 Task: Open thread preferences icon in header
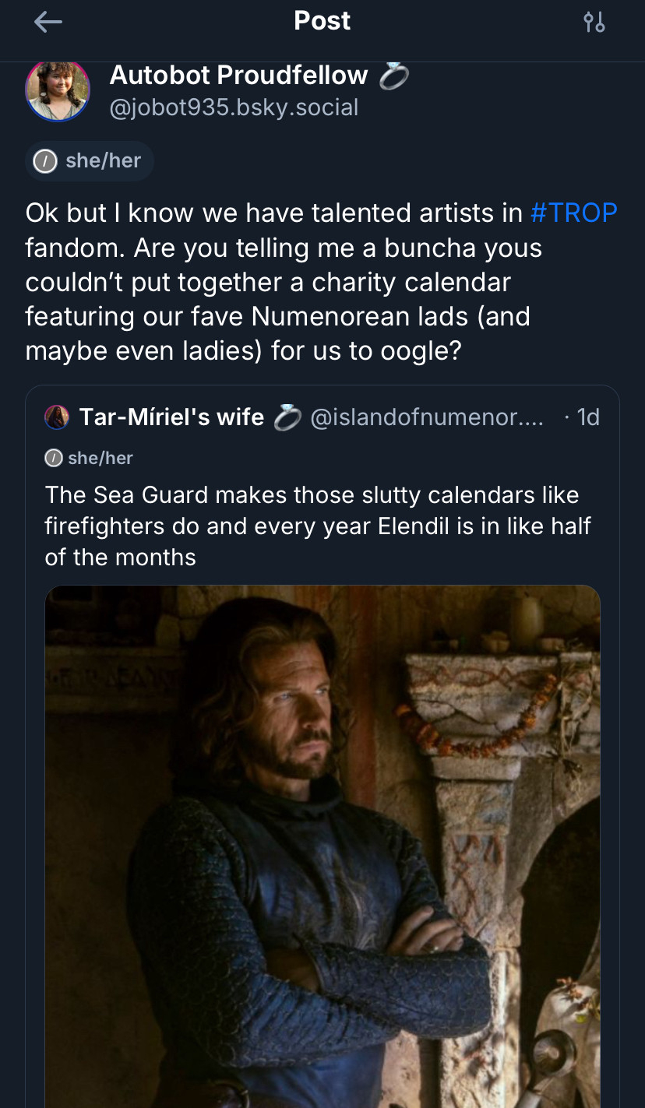coord(594,22)
